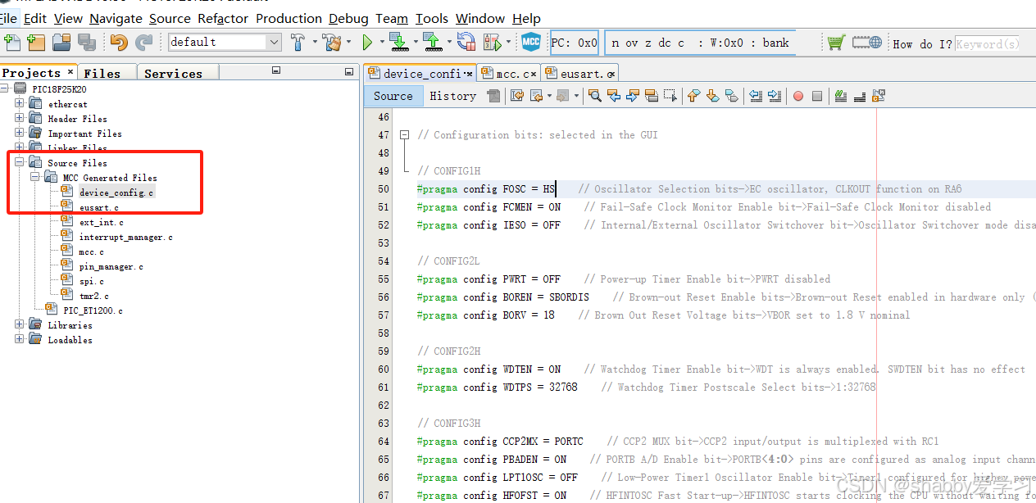The image size is (1036, 503).
Task: Collapse the Source Files folder
Action: pos(20,162)
